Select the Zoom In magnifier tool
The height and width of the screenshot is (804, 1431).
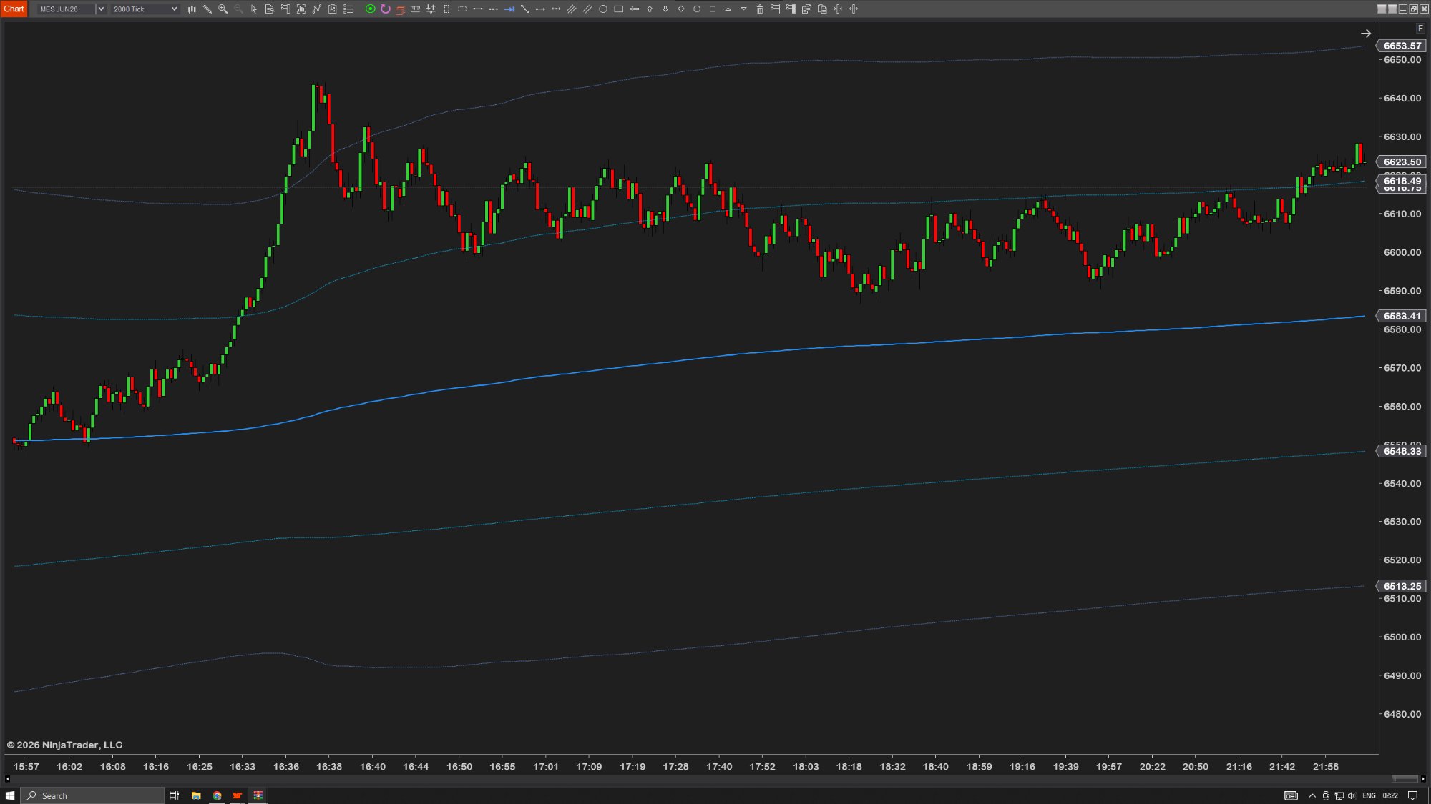click(x=223, y=9)
